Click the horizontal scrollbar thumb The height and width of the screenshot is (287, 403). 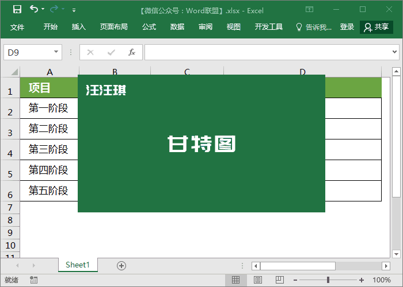point(298,266)
